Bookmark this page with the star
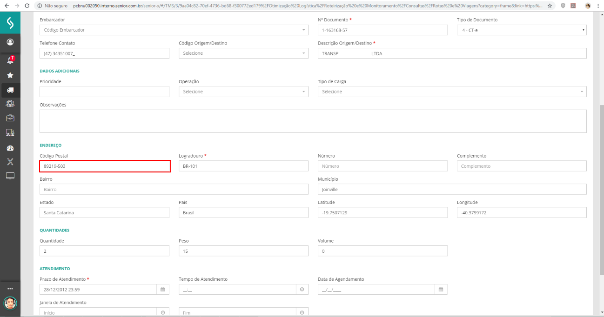The image size is (604, 317). pos(550,6)
